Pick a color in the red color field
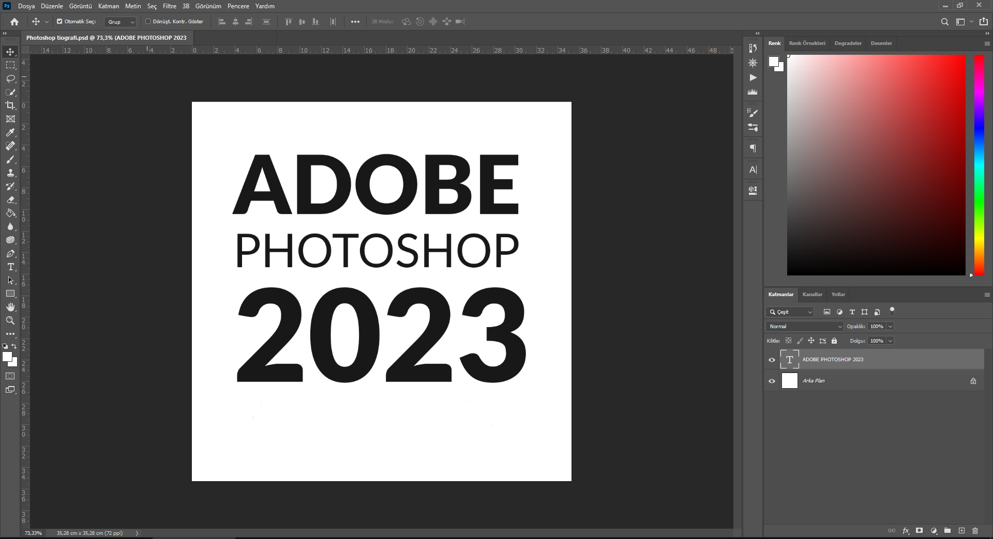This screenshot has height=539, width=993. [876, 165]
